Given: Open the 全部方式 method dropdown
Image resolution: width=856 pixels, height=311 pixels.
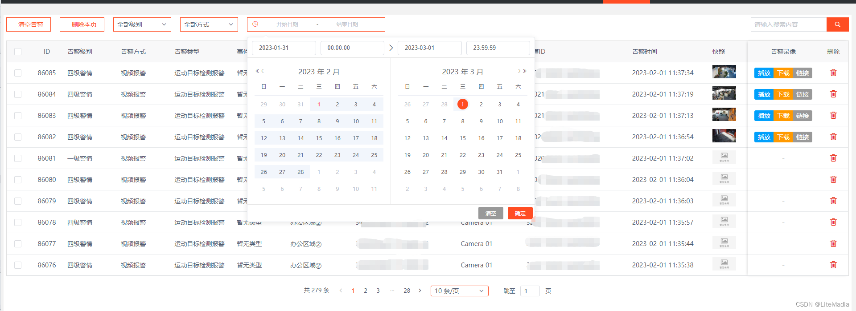Looking at the screenshot, I should (x=209, y=24).
